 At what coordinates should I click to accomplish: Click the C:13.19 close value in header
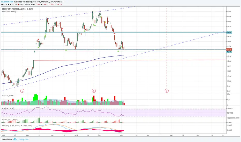(x=58, y=4)
